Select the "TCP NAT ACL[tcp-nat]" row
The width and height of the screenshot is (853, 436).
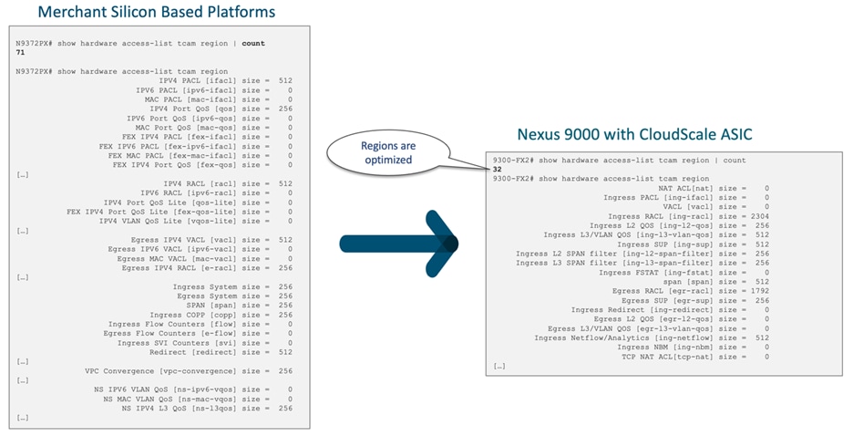tap(696, 357)
